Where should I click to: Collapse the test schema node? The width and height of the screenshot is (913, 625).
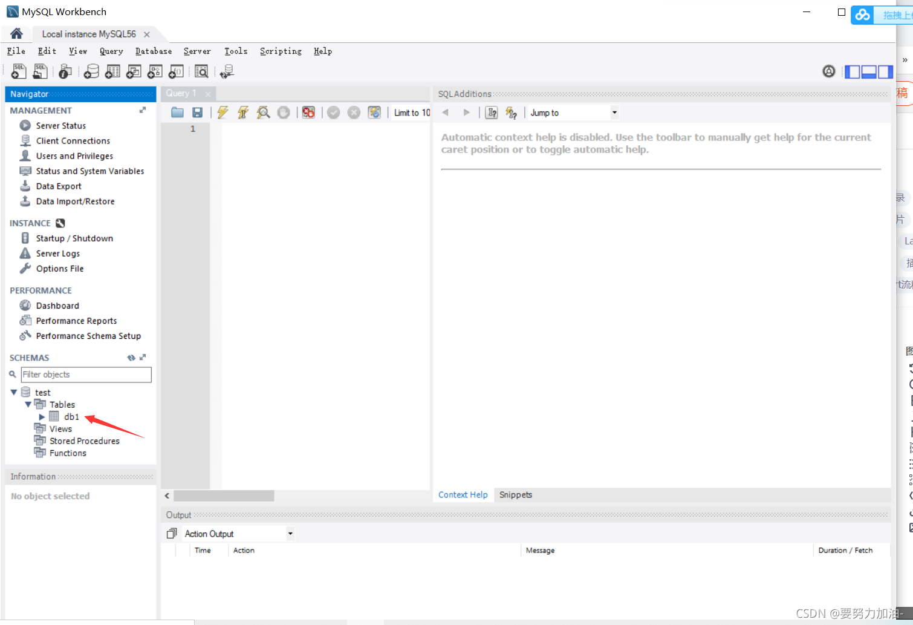[14, 392]
